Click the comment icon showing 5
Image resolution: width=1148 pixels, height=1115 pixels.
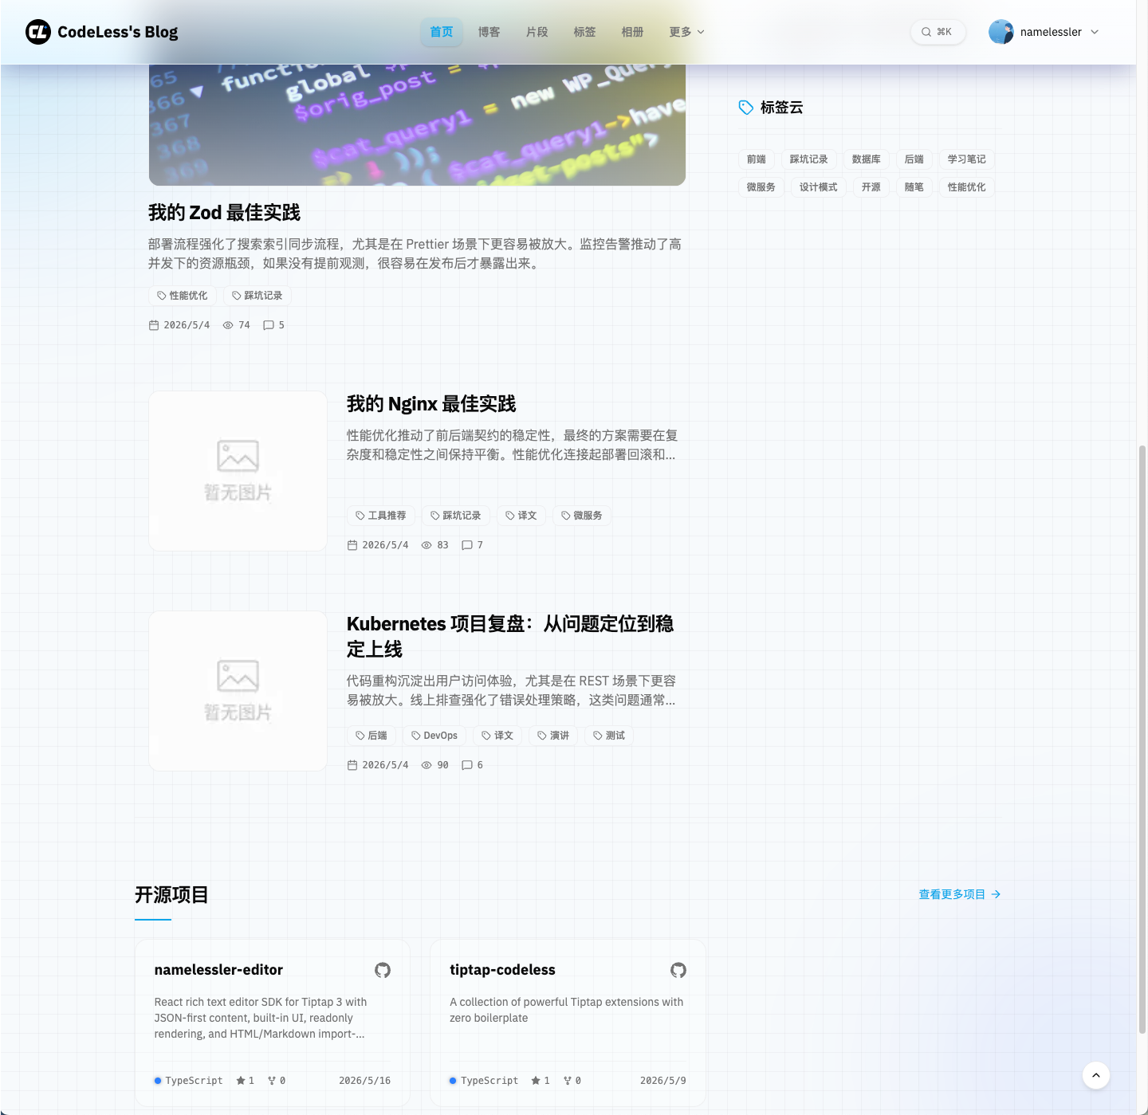point(269,325)
